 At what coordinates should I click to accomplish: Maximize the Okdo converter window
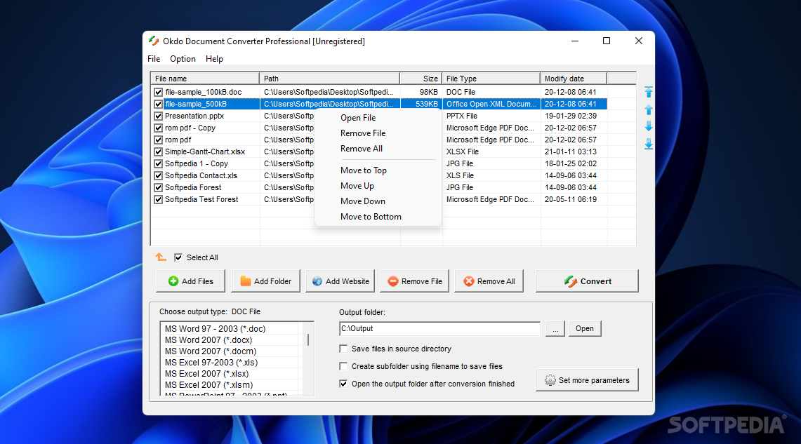pos(607,41)
